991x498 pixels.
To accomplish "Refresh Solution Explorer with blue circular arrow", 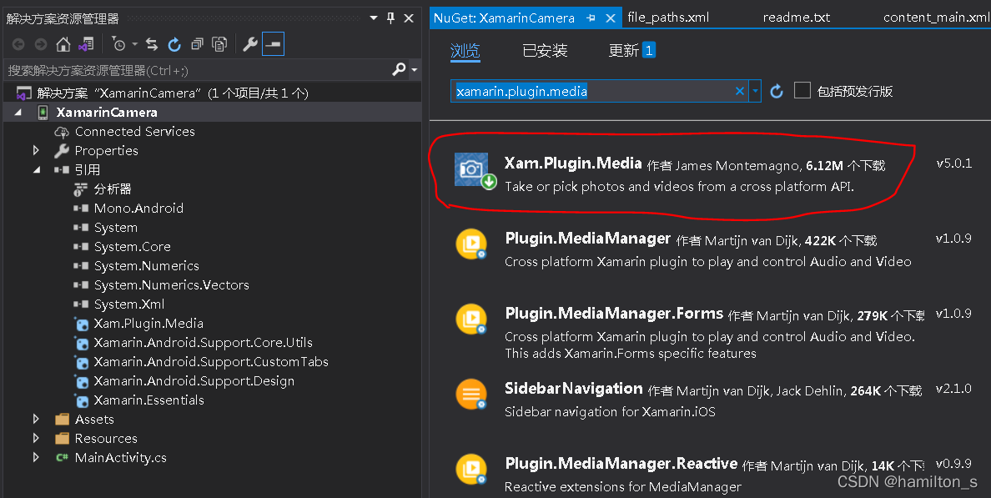I will pyautogui.click(x=174, y=44).
